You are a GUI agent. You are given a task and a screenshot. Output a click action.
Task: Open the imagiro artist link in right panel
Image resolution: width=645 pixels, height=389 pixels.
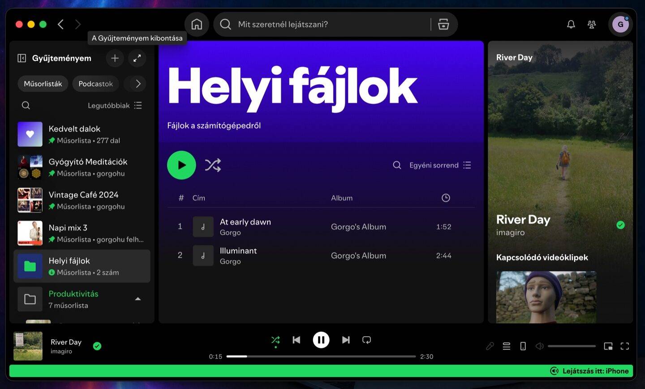tap(510, 232)
